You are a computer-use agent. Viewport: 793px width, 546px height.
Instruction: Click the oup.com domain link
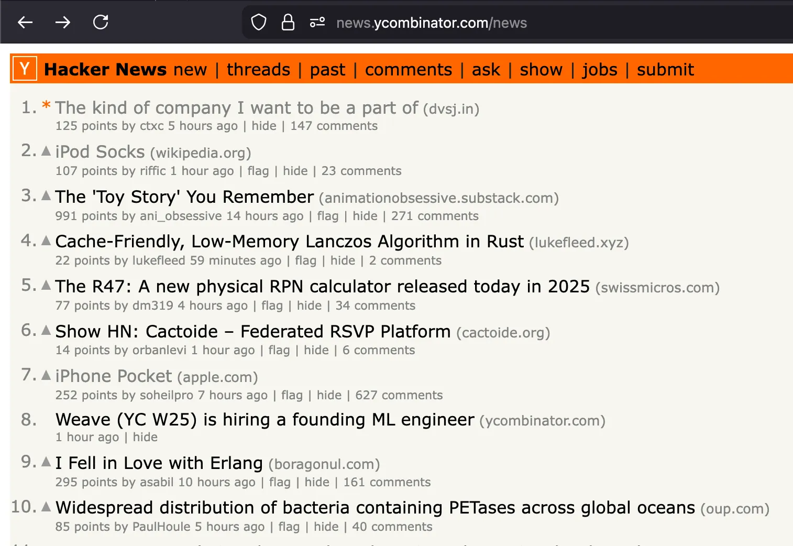coord(735,509)
